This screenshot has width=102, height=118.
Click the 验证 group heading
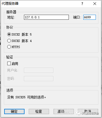point(9,57)
